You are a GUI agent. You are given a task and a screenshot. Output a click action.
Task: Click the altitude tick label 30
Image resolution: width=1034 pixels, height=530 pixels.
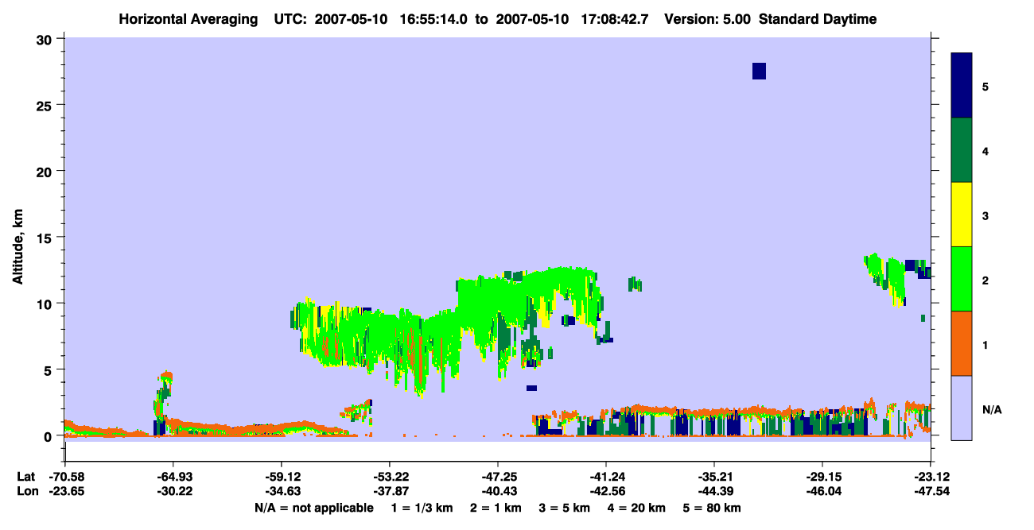click(46, 39)
